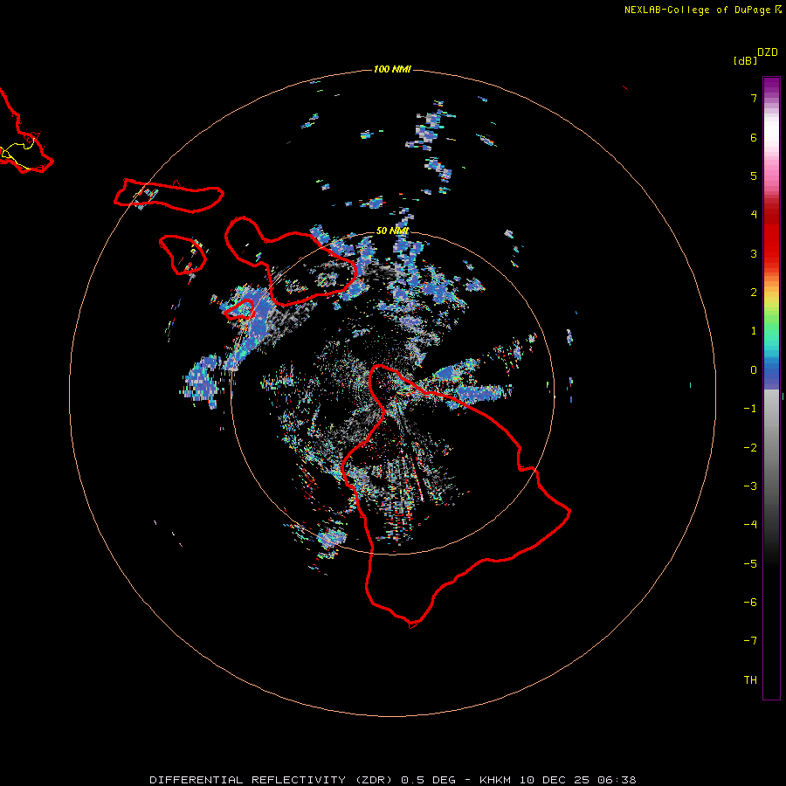
Task: Click the -5 value on the color scale
Action: (750, 564)
